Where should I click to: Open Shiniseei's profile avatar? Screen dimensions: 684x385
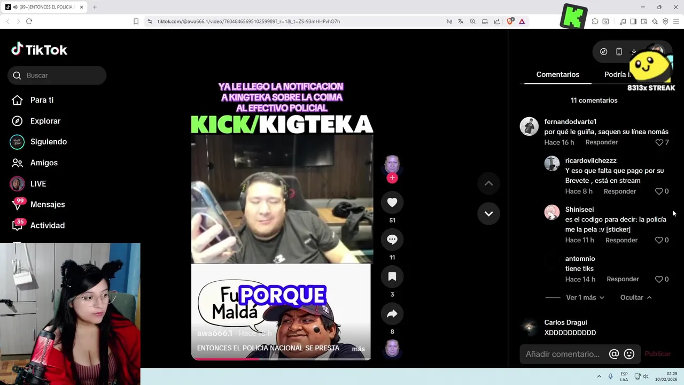(552, 212)
